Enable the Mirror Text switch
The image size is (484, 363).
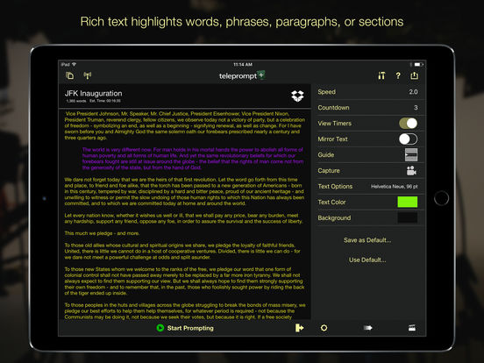[x=408, y=139]
